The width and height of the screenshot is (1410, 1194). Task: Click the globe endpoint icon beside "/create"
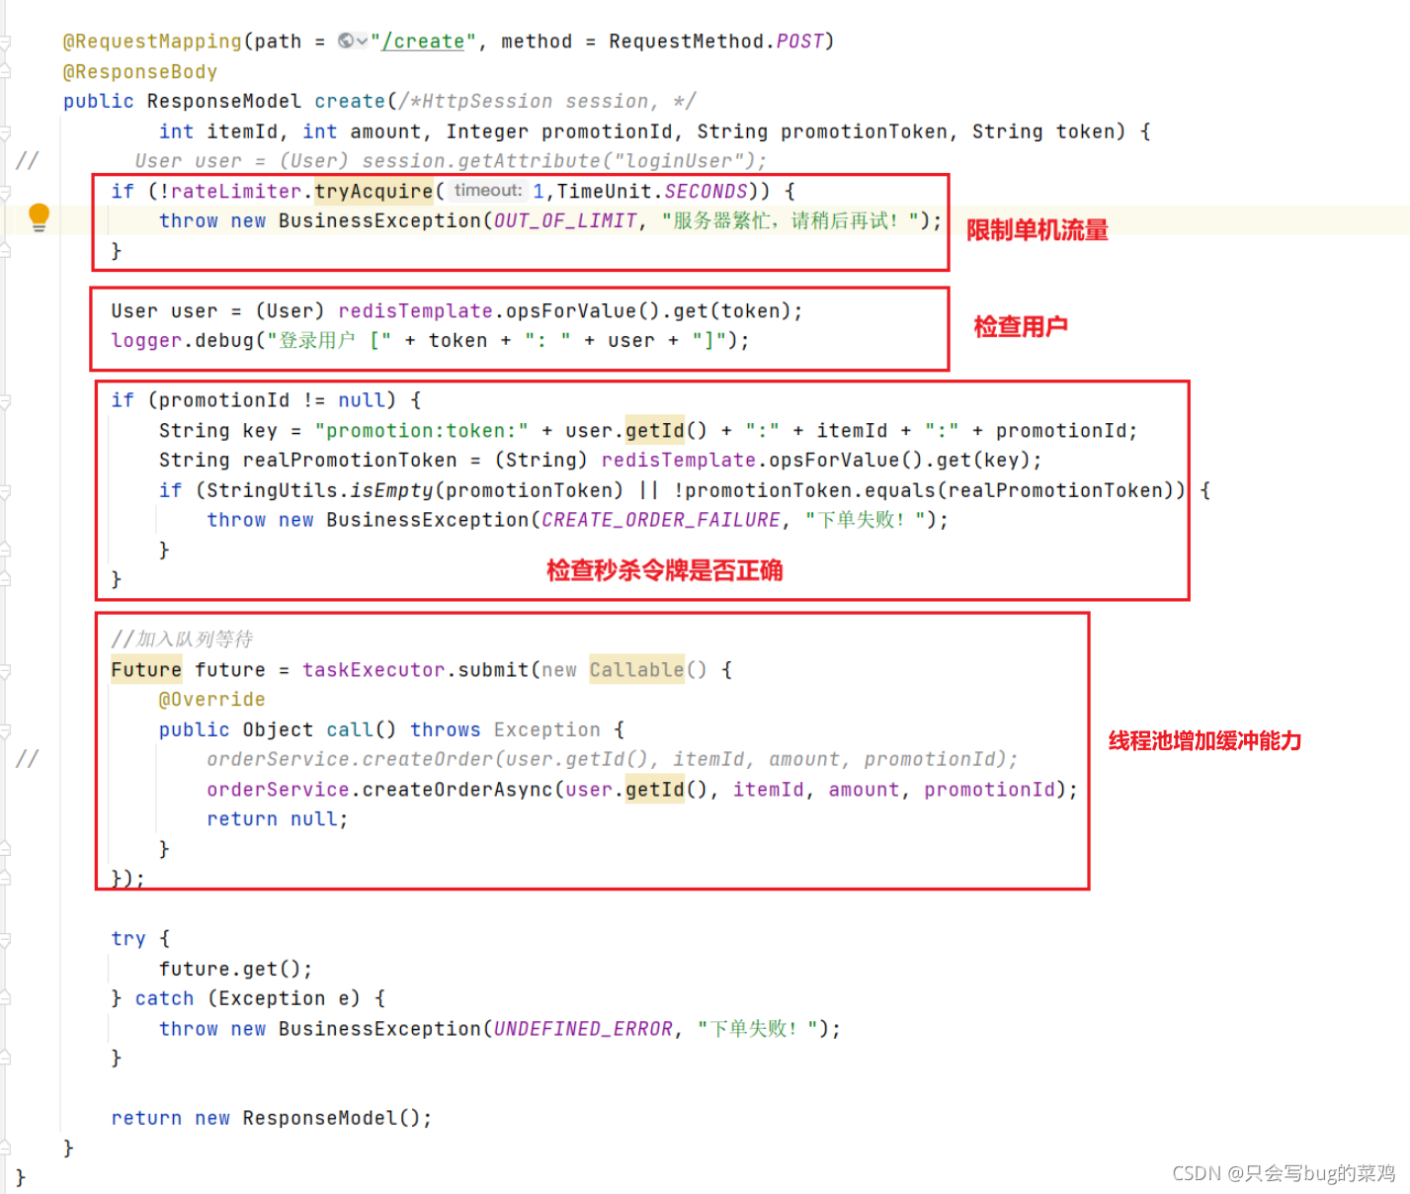(346, 41)
